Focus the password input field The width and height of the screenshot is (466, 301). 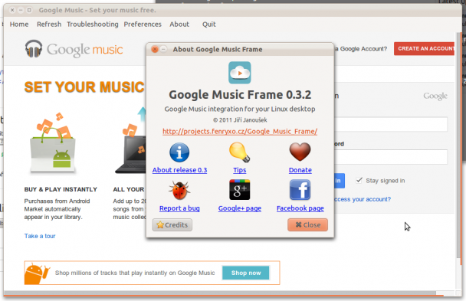(x=391, y=157)
